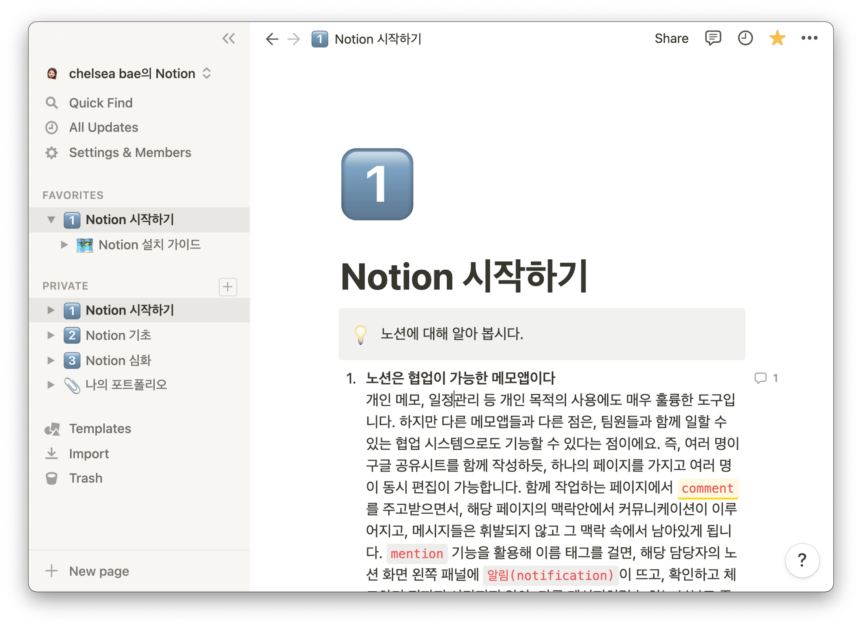Screen dimensions: 862x627
Task: Click the Share button
Action: click(x=671, y=38)
